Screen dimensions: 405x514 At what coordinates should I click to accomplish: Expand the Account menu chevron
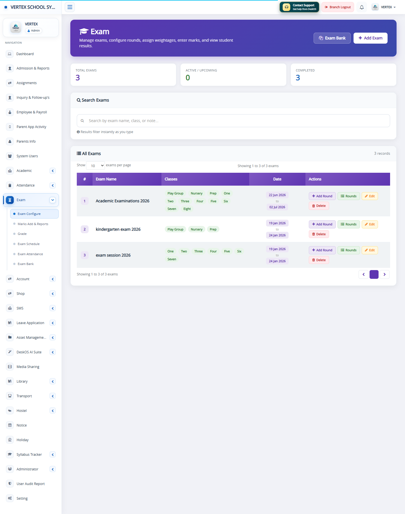click(53, 279)
